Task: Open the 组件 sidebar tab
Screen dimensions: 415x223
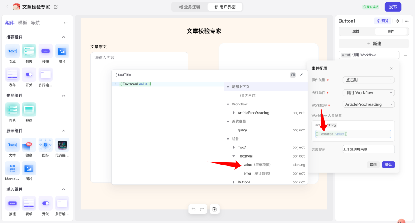Action: click(x=10, y=23)
